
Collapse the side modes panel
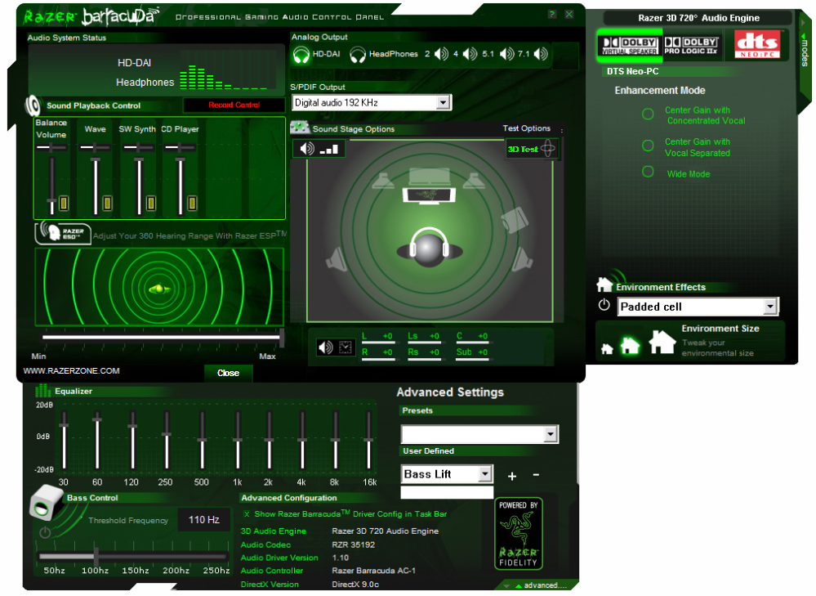click(x=805, y=51)
